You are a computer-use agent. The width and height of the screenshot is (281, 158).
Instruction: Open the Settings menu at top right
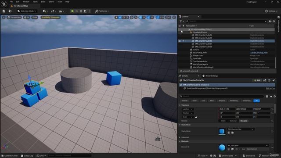pos(271,11)
